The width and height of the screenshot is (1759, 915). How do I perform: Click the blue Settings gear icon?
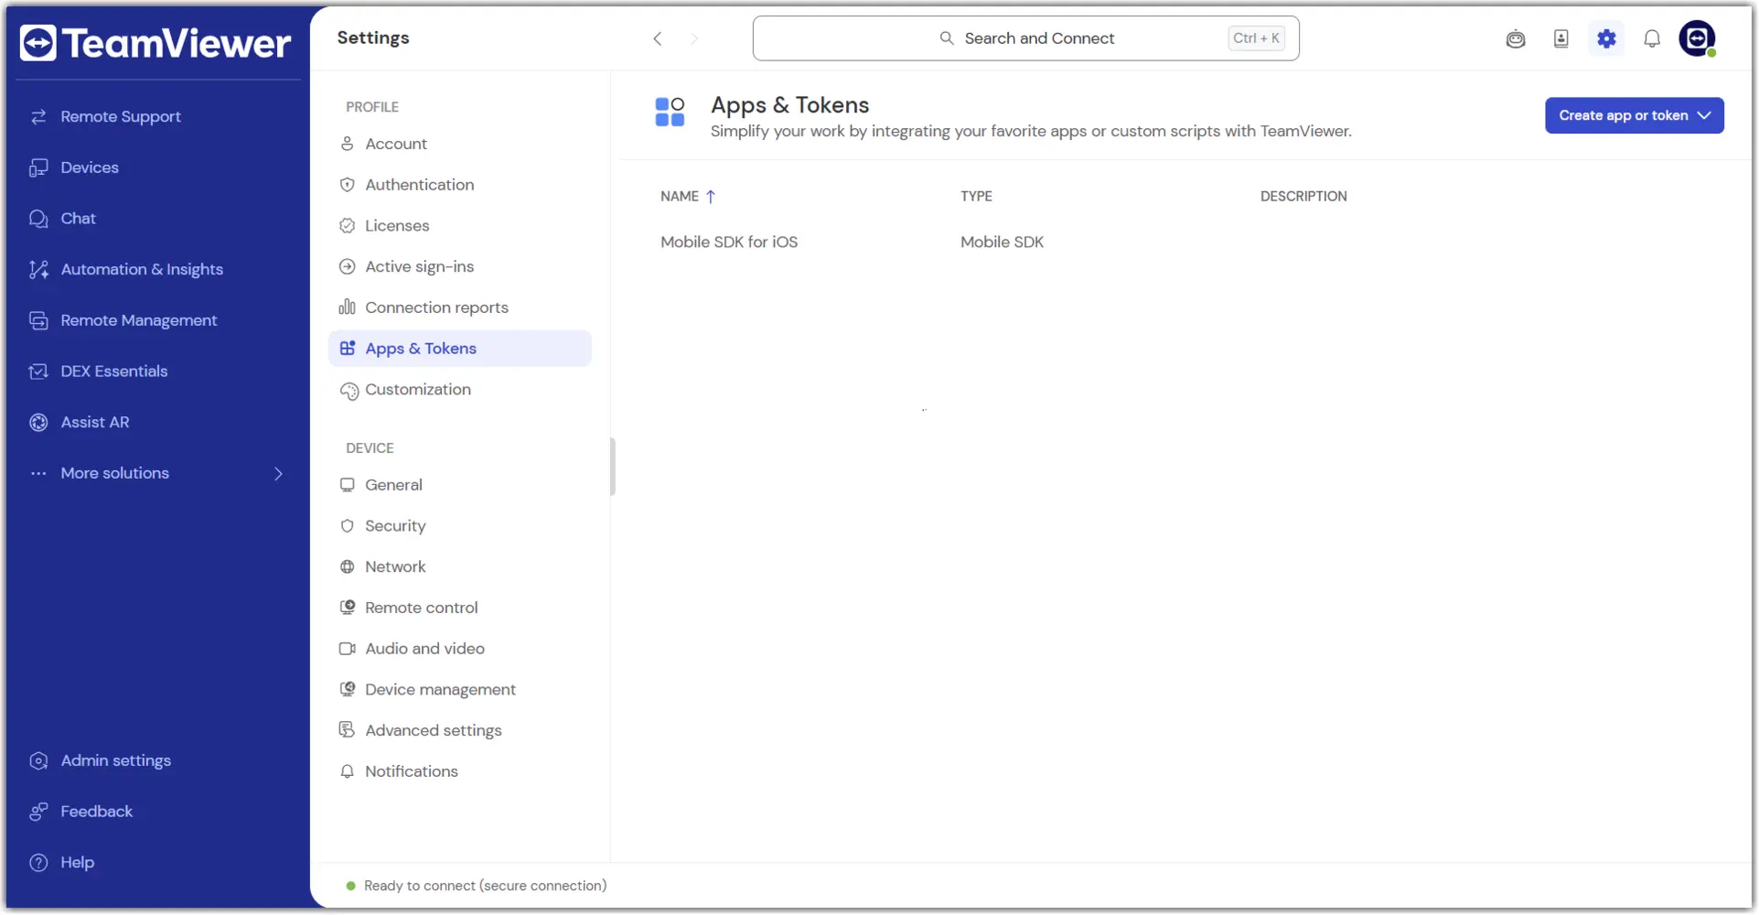pos(1606,38)
